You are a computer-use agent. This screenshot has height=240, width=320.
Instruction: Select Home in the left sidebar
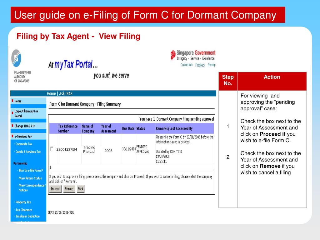click(18, 101)
